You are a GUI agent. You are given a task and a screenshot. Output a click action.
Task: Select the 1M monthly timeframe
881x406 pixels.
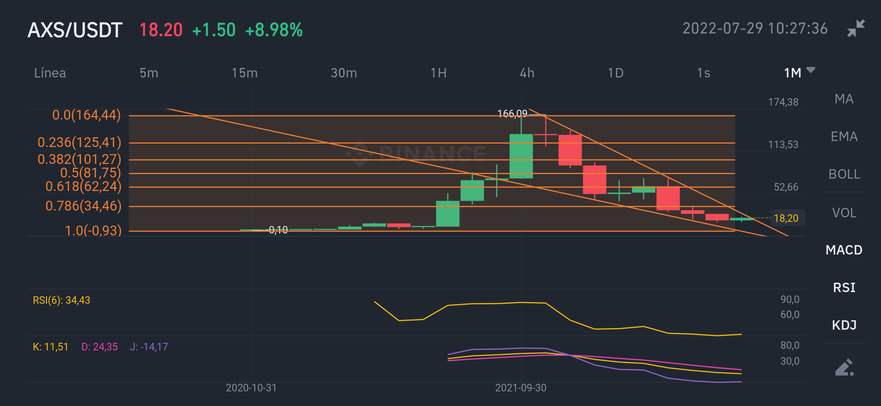pos(793,73)
